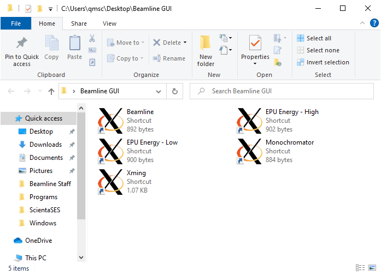Image resolution: width=381 pixels, height=275 pixels.
Task: Click the Search Beamline GUI field
Action: [282, 92]
